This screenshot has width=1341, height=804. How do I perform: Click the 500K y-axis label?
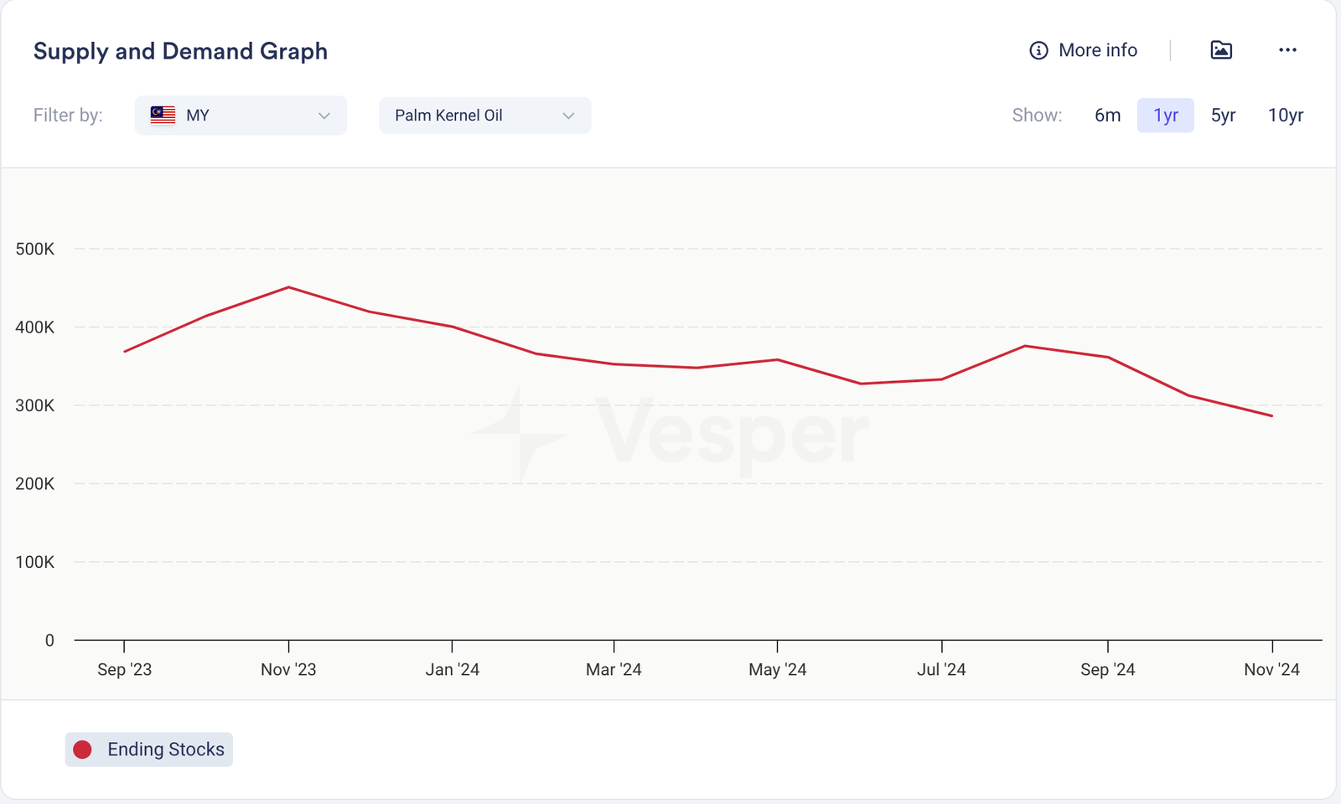coord(34,249)
